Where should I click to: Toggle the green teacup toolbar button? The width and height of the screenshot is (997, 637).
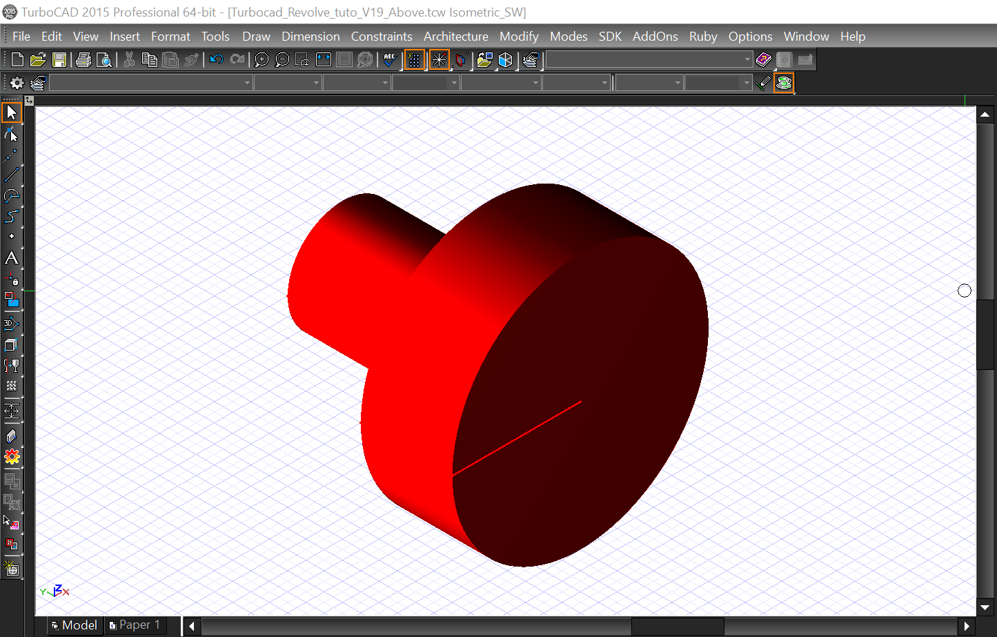[784, 83]
